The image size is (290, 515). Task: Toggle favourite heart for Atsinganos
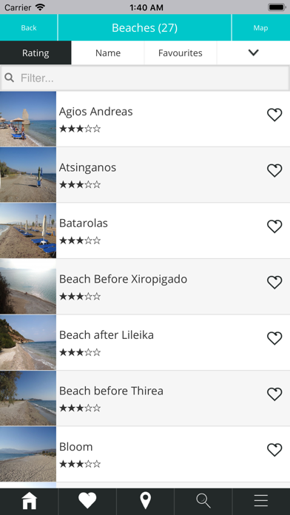click(x=274, y=171)
